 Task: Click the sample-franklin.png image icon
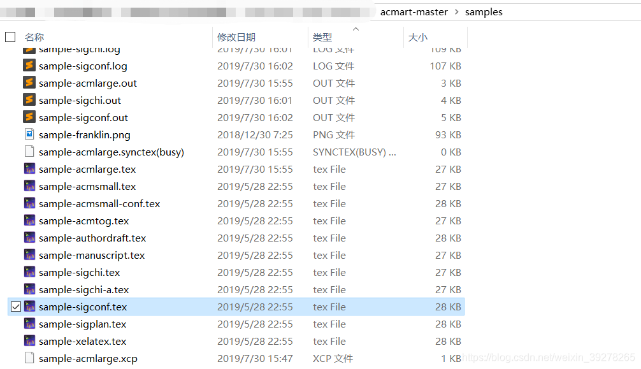[29, 134]
